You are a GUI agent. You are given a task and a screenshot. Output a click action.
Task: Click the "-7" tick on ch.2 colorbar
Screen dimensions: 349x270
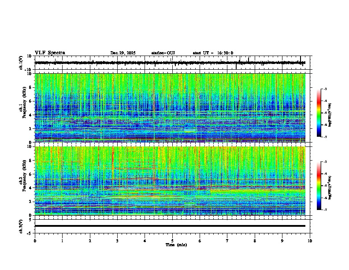tap(325, 210)
